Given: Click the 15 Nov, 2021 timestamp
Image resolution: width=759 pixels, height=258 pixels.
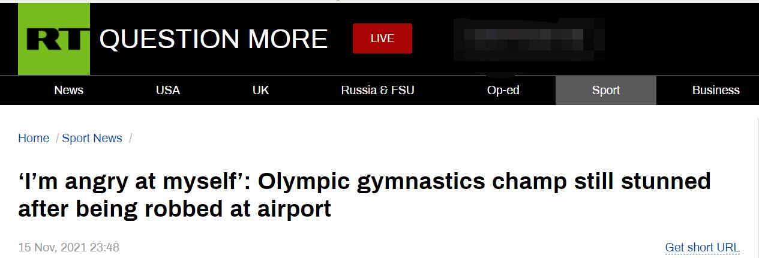Looking at the screenshot, I should (69, 247).
